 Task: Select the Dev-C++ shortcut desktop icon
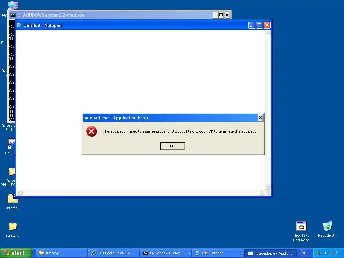pos(10,146)
